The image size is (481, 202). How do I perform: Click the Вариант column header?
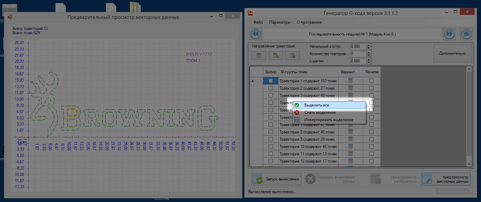pos(350,72)
